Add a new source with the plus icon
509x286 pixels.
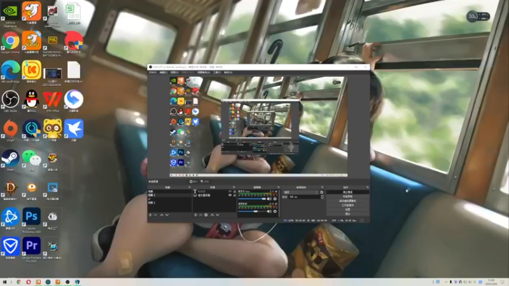(195, 215)
